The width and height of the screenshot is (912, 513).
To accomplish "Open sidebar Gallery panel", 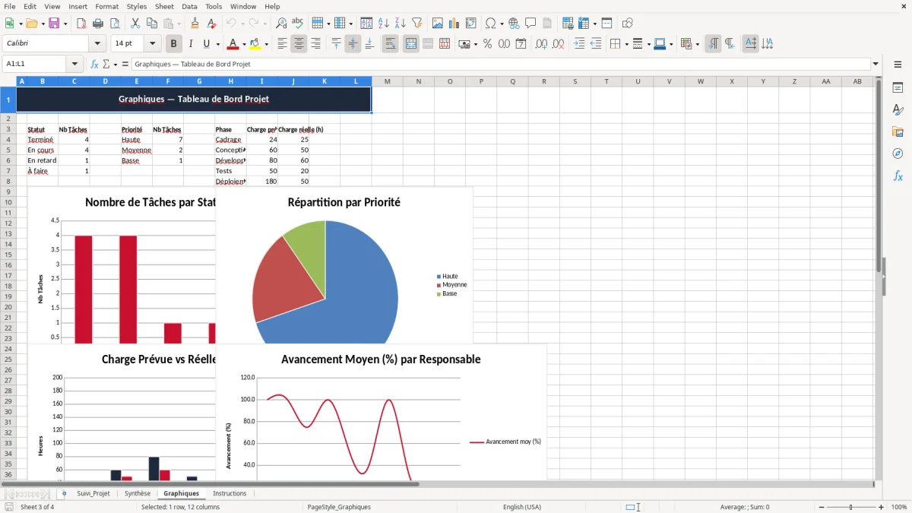I will point(898,131).
